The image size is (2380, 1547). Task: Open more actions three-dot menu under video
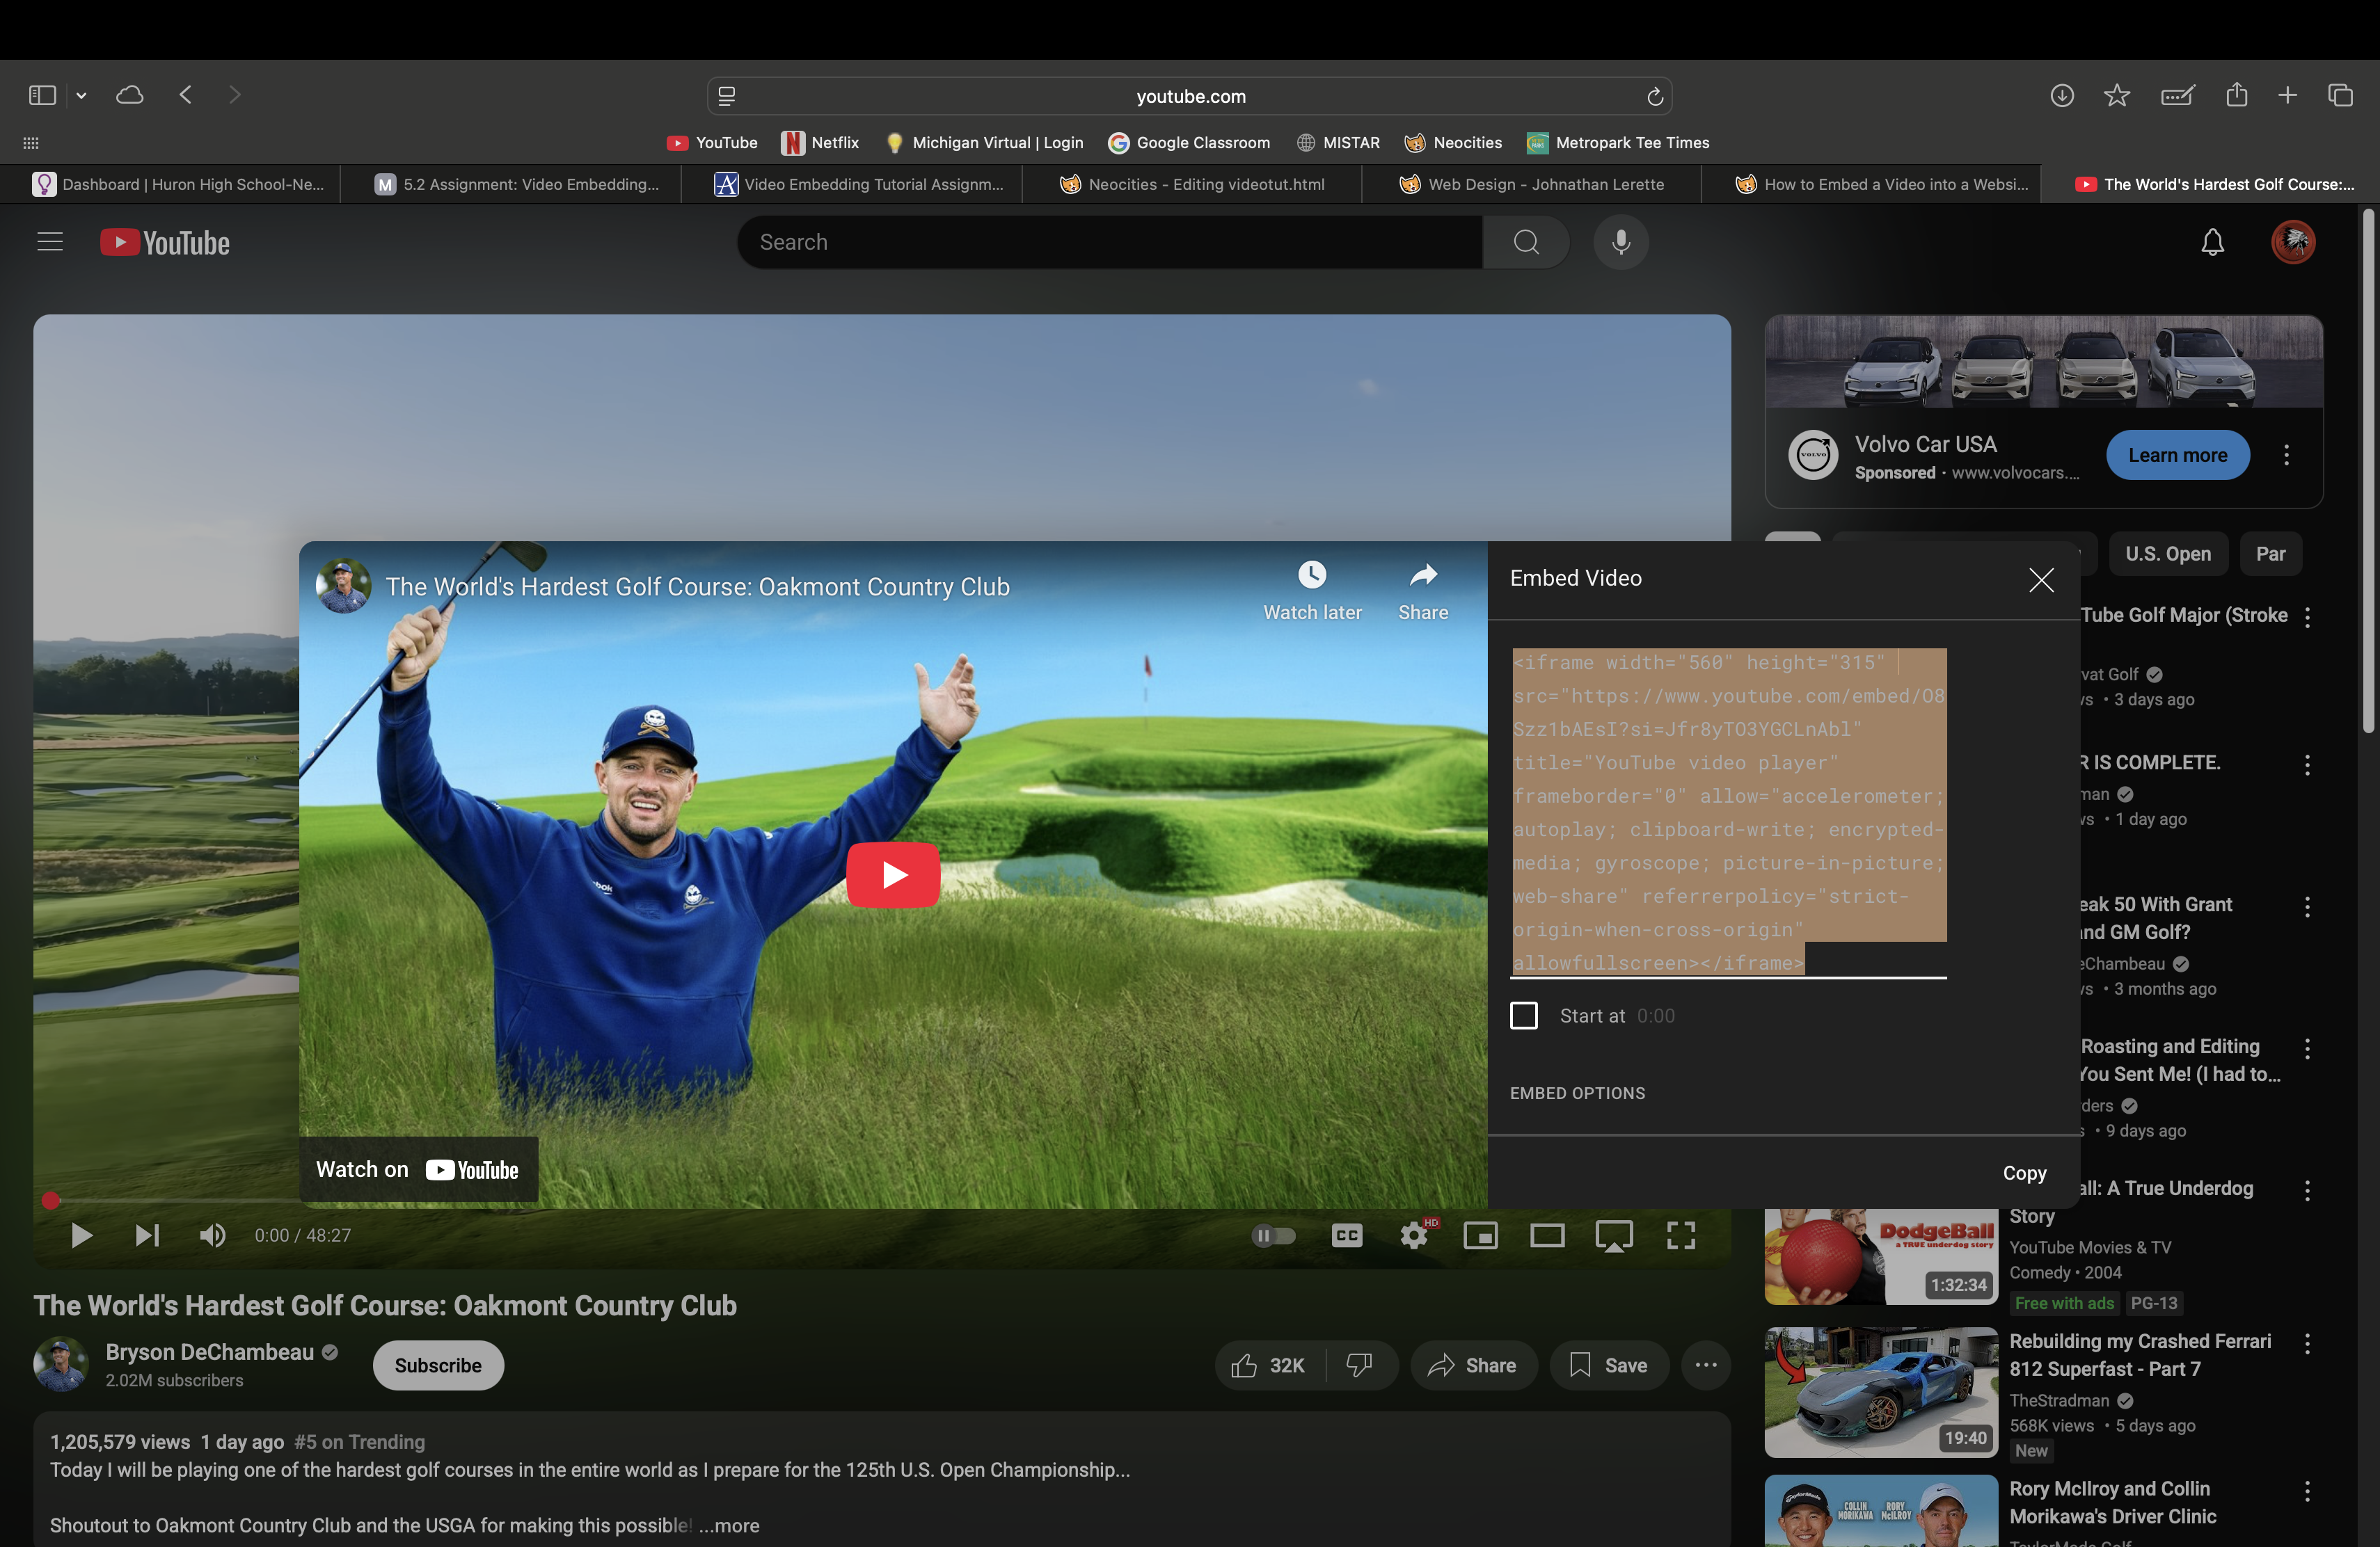pos(1706,1365)
